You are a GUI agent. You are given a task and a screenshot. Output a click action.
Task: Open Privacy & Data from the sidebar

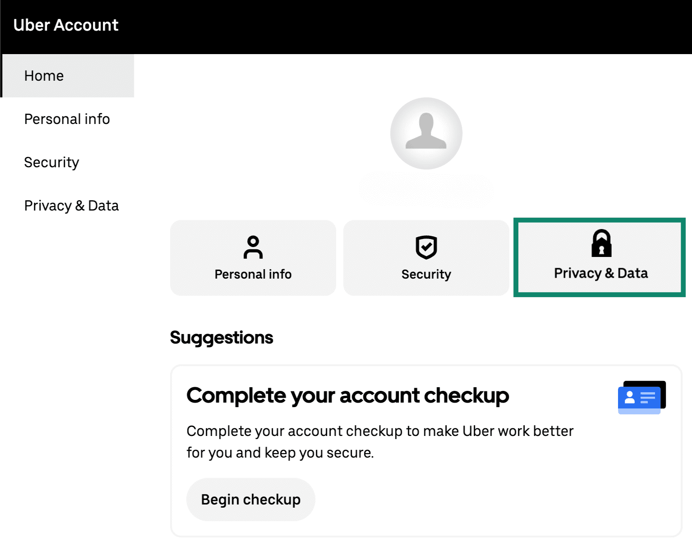[x=71, y=205]
